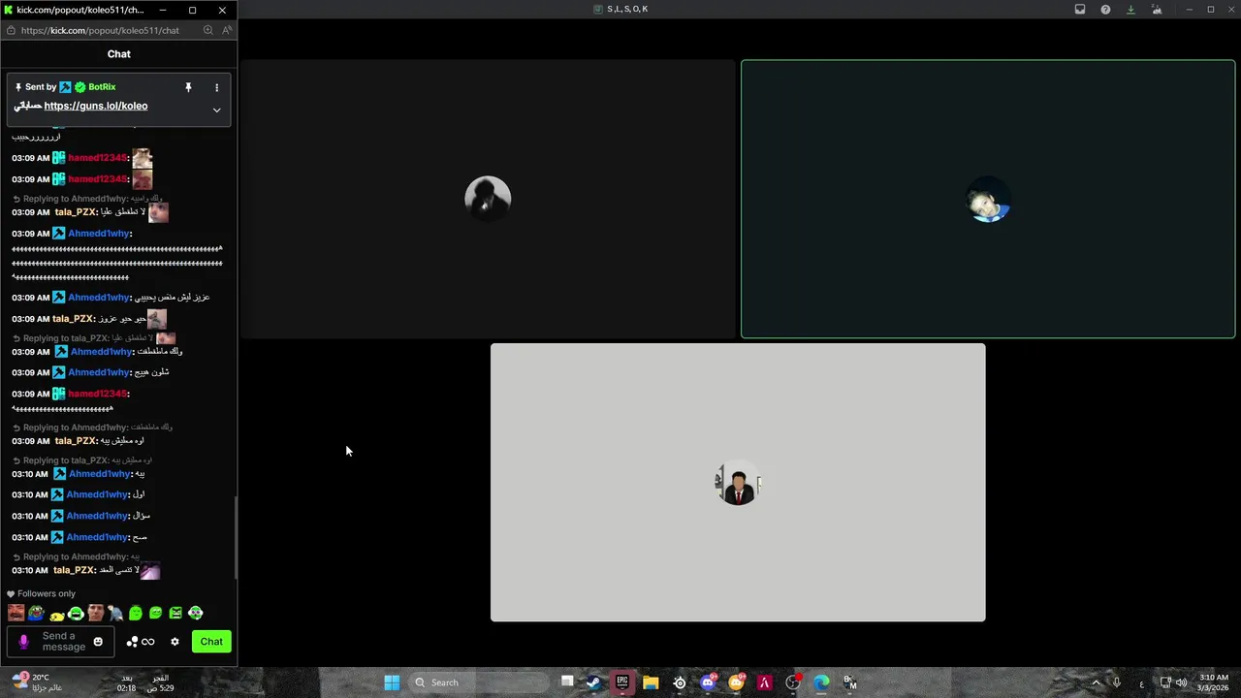Open tala_PZX profile from last chat message
The image size is (1241, 698).
pos(74,570)
